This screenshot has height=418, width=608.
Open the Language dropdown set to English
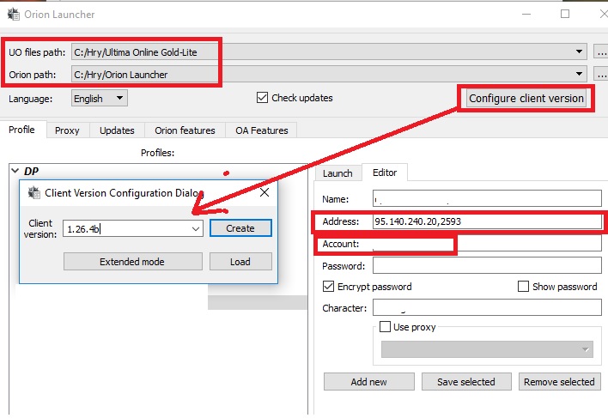click(x=100, y=99)
